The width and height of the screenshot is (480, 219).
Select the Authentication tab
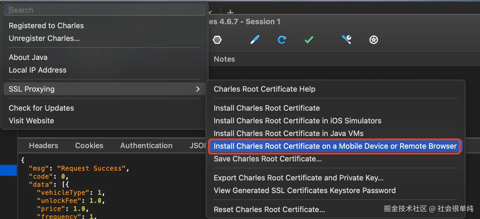point(146,146)
